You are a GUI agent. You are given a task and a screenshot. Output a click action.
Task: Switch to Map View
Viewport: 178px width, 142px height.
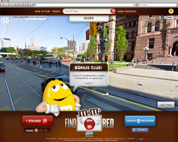coord(166,105)
